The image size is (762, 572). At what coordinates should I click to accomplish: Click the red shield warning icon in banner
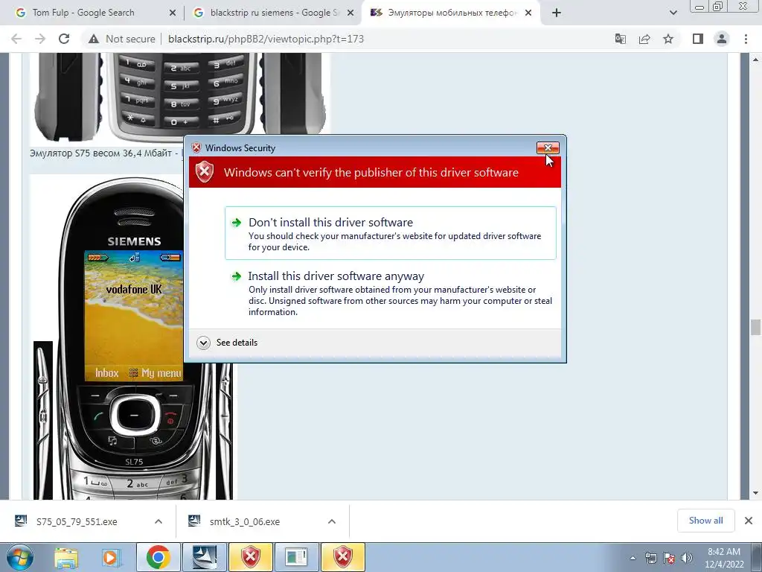[x=205, y=172]
